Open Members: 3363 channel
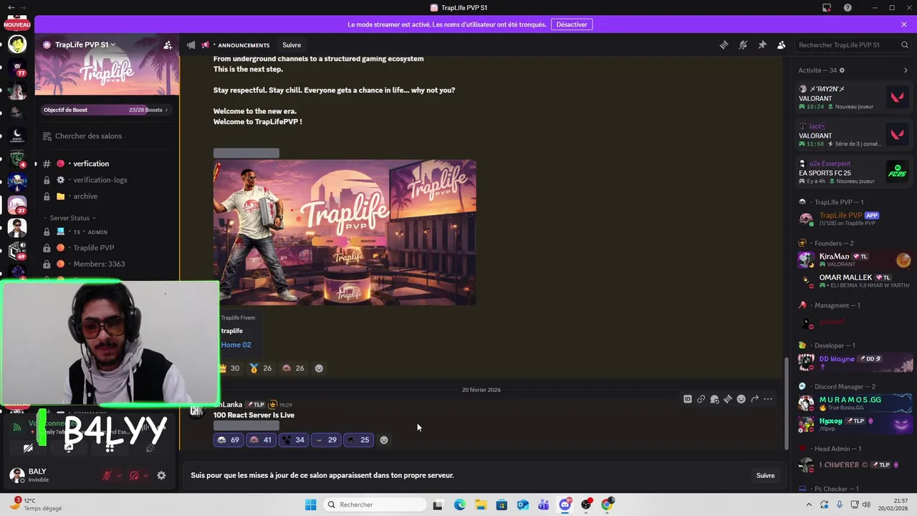 (x=106, y=264)
